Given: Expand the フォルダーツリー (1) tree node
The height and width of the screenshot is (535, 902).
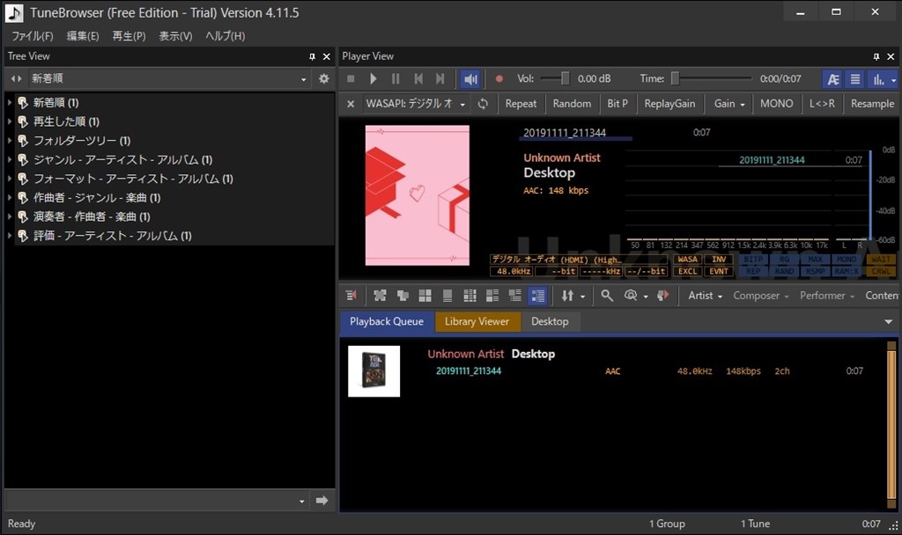Looking at the screenshot, I should [9, 141].
